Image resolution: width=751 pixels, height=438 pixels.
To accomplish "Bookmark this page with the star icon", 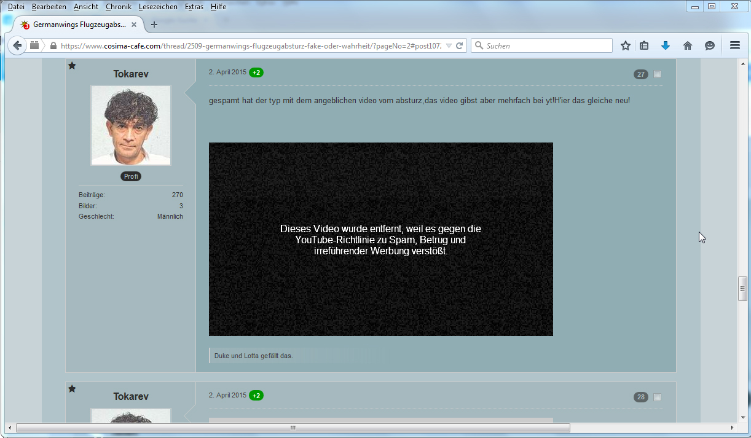I will point(626,45).
